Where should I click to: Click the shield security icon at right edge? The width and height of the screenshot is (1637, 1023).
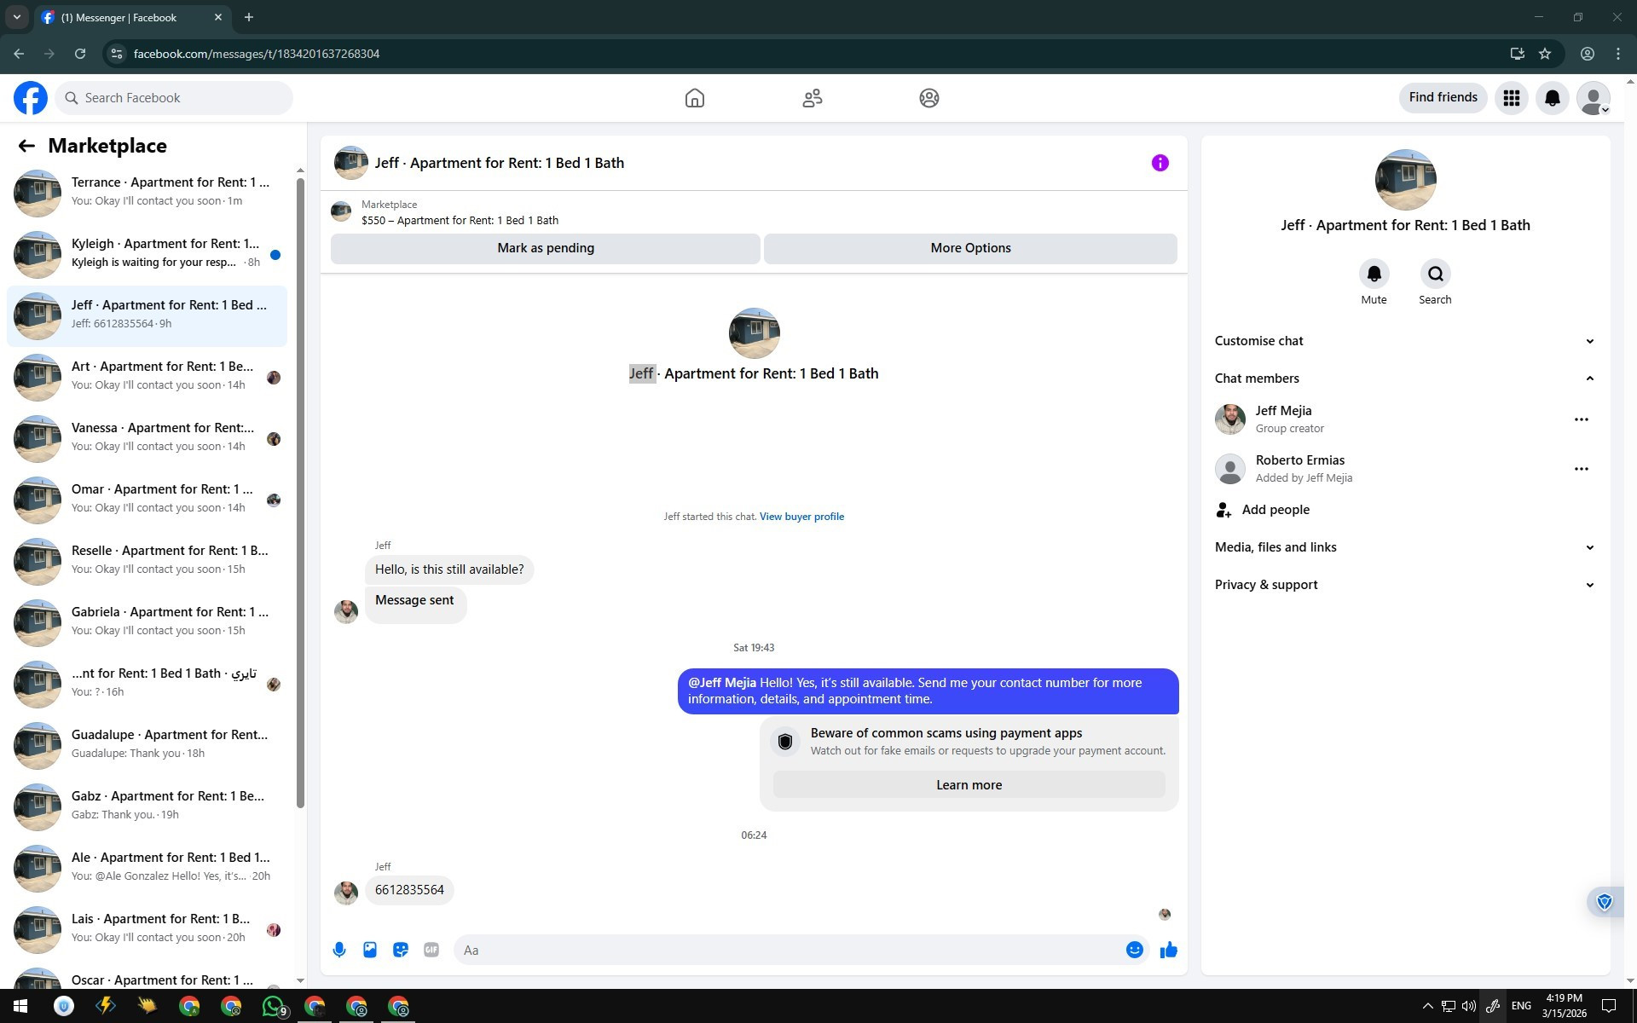(1605, 902)
